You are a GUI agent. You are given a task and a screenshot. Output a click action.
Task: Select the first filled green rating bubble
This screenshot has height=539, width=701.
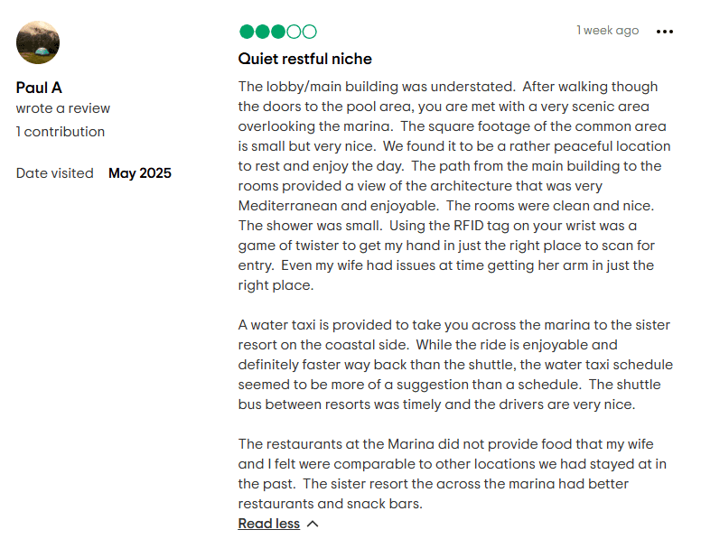pyautogui.click(x=247, y=32)
